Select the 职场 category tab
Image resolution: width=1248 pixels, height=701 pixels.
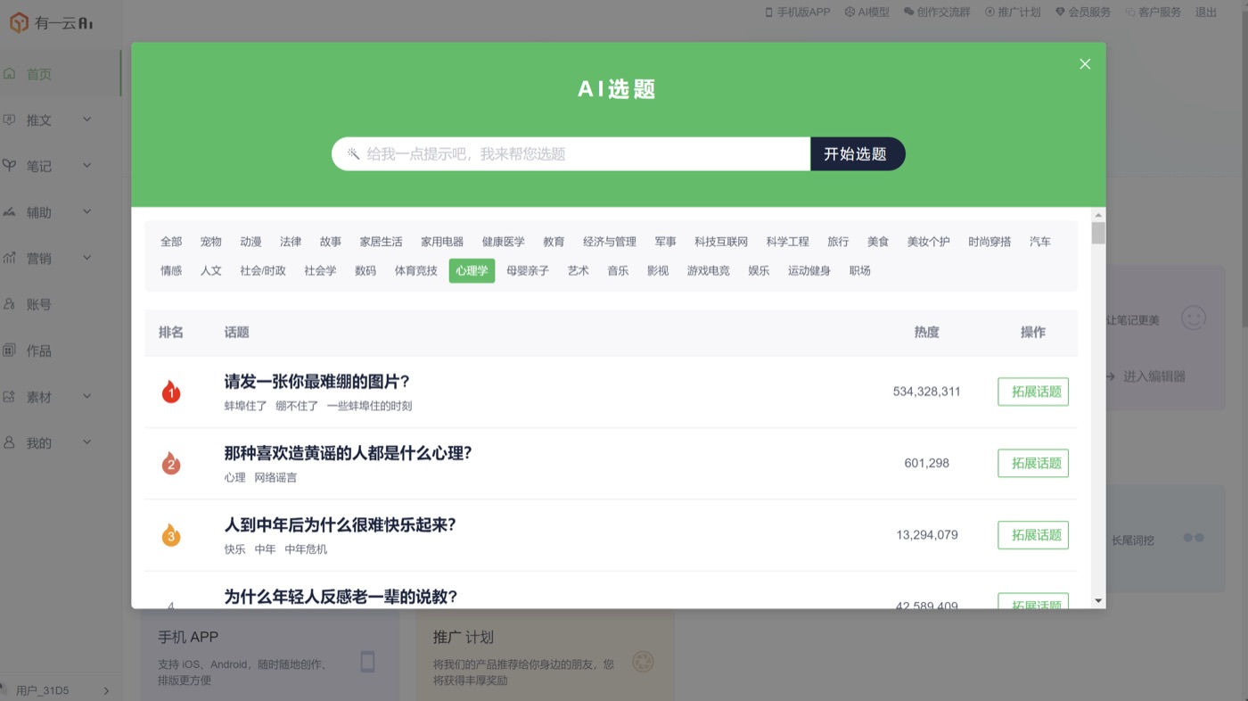(860, 270)
